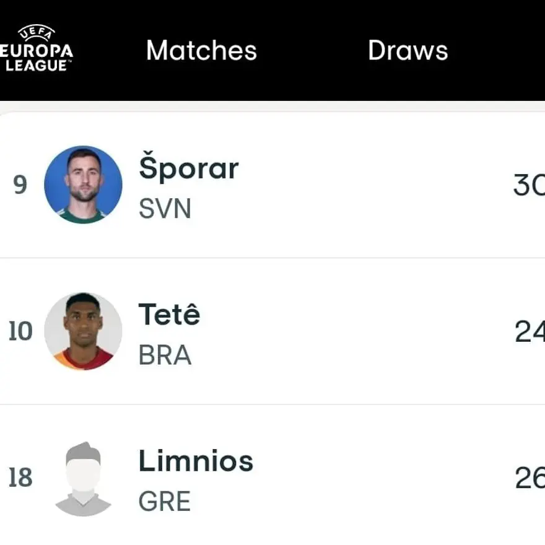
Task: Open Šporar's player photo
Action: coord(83,185)
